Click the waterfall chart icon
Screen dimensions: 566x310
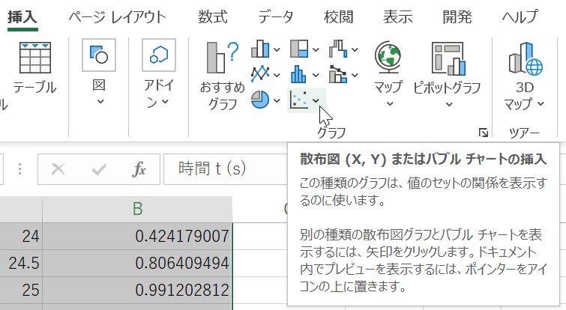(x=338, y=49)
